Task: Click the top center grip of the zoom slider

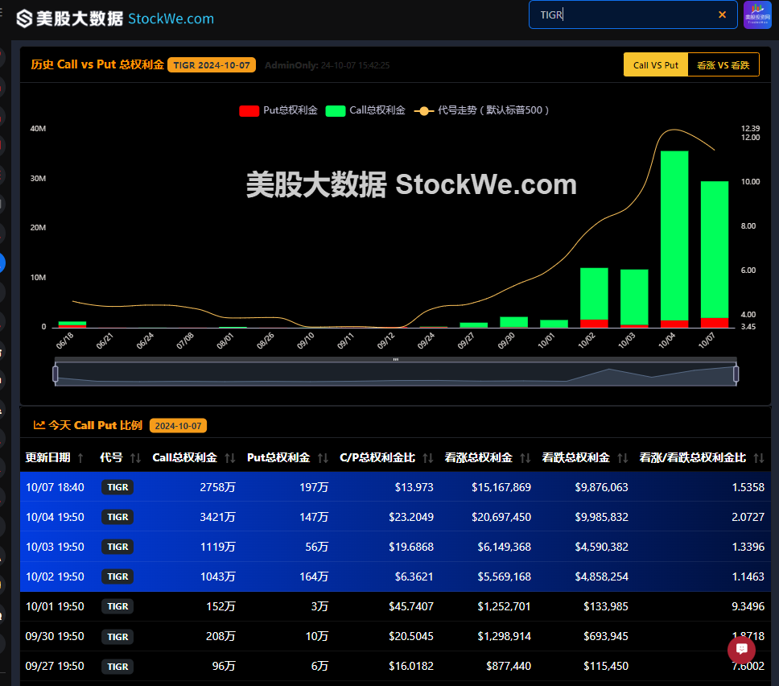Action: [x=395, y=359]
